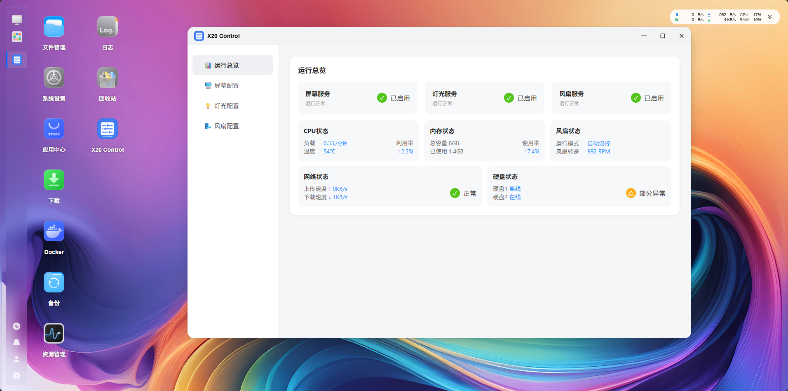Viewport: 788px width, 391px height.
Task: Click the 自动温控 fan mode value
Action: [x=599, y=144]
